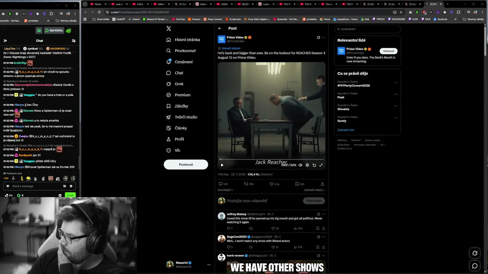Click Zobrazit více under trends
The height and width of the screenshot is (274, 488).
(345, 130)
